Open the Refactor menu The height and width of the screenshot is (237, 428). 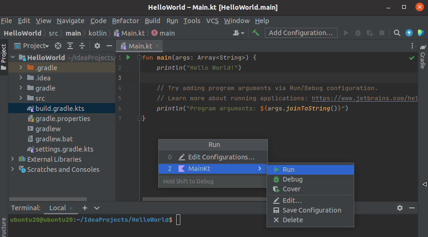tap(125, 21)
